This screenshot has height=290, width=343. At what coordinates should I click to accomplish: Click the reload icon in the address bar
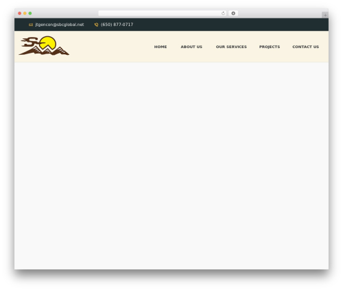click(223, 14)
